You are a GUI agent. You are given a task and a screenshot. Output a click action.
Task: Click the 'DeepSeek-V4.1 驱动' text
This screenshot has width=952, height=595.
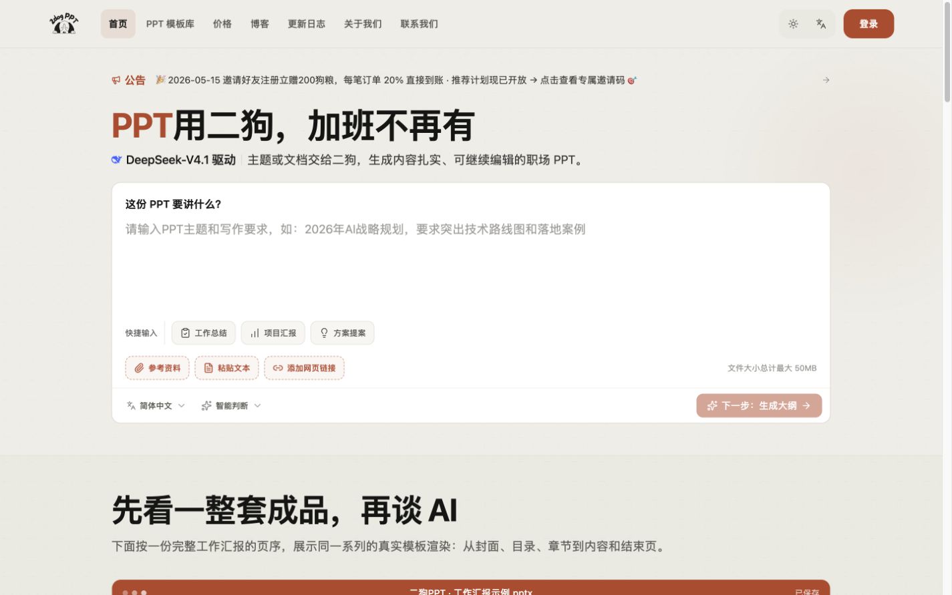pos(181,160)
